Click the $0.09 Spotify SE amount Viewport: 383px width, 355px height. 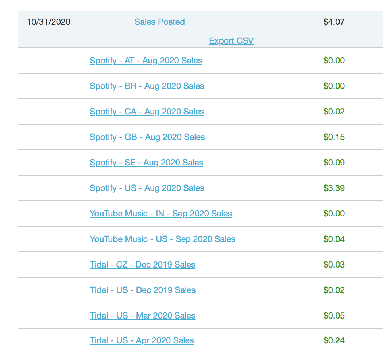point(334,163)
